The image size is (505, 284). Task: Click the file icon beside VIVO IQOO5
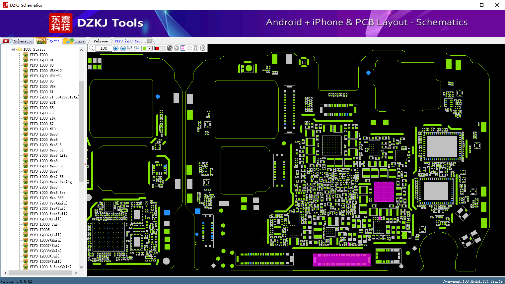coord(26,230)
